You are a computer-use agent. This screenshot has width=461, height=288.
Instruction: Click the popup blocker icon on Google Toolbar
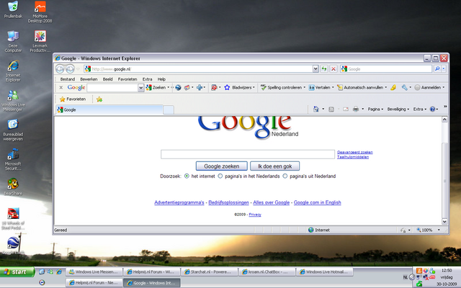[214, 88]
